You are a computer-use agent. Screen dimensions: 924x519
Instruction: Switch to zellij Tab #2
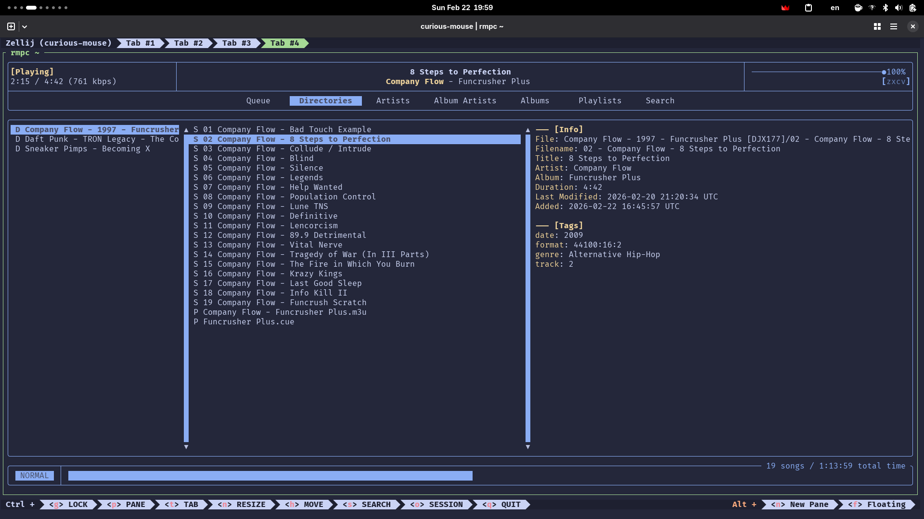coord(188,43)
